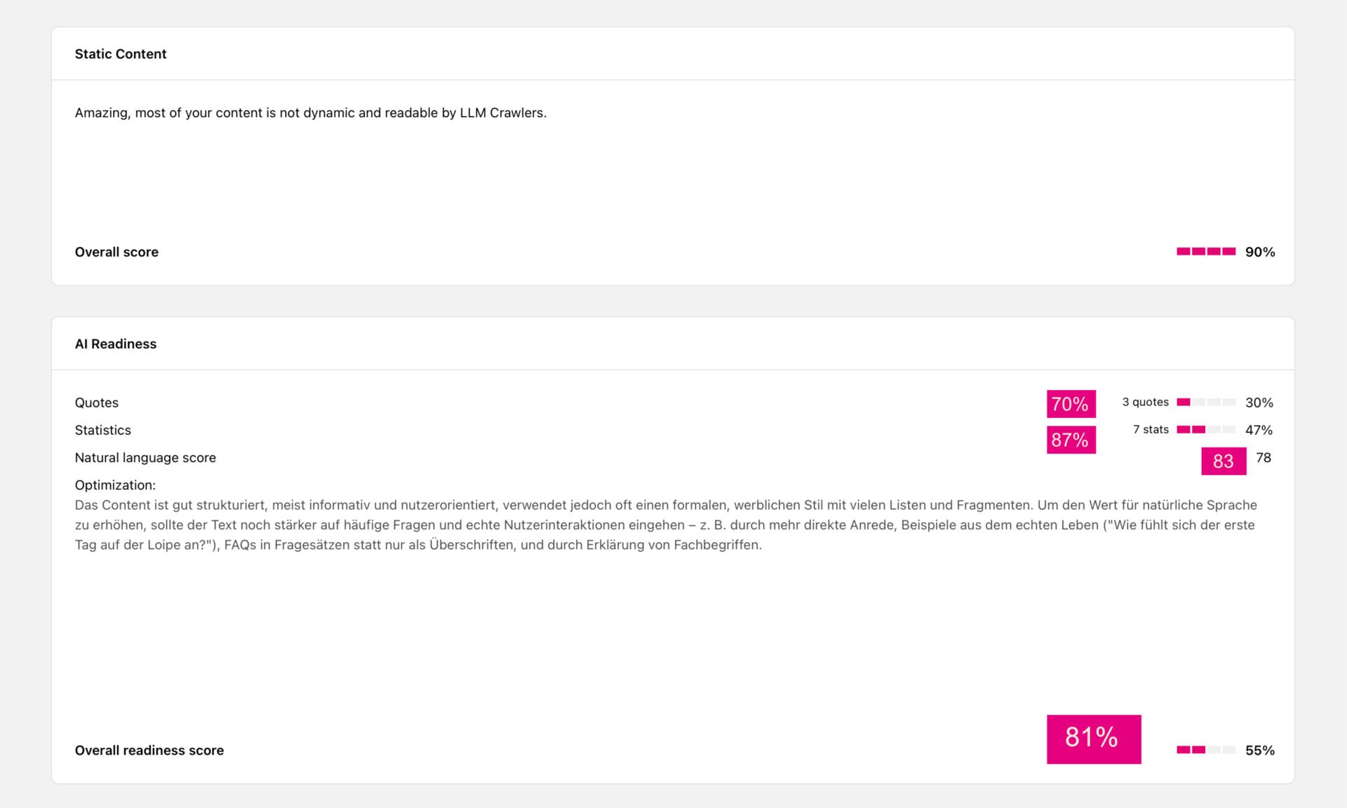Click the 78 natural language score value

coord(1264,458)
